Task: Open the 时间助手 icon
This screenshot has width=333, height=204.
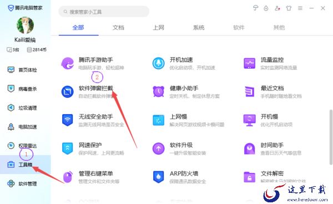Action: coord(249,149)
